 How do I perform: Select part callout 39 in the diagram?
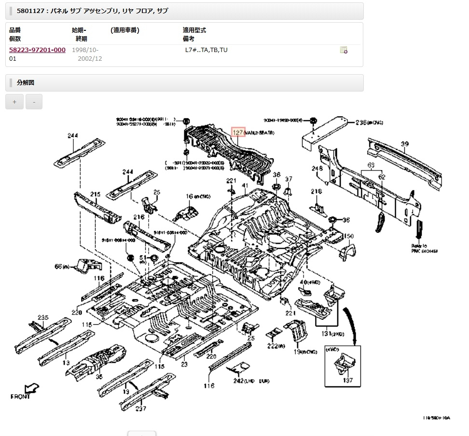point(404,144)
